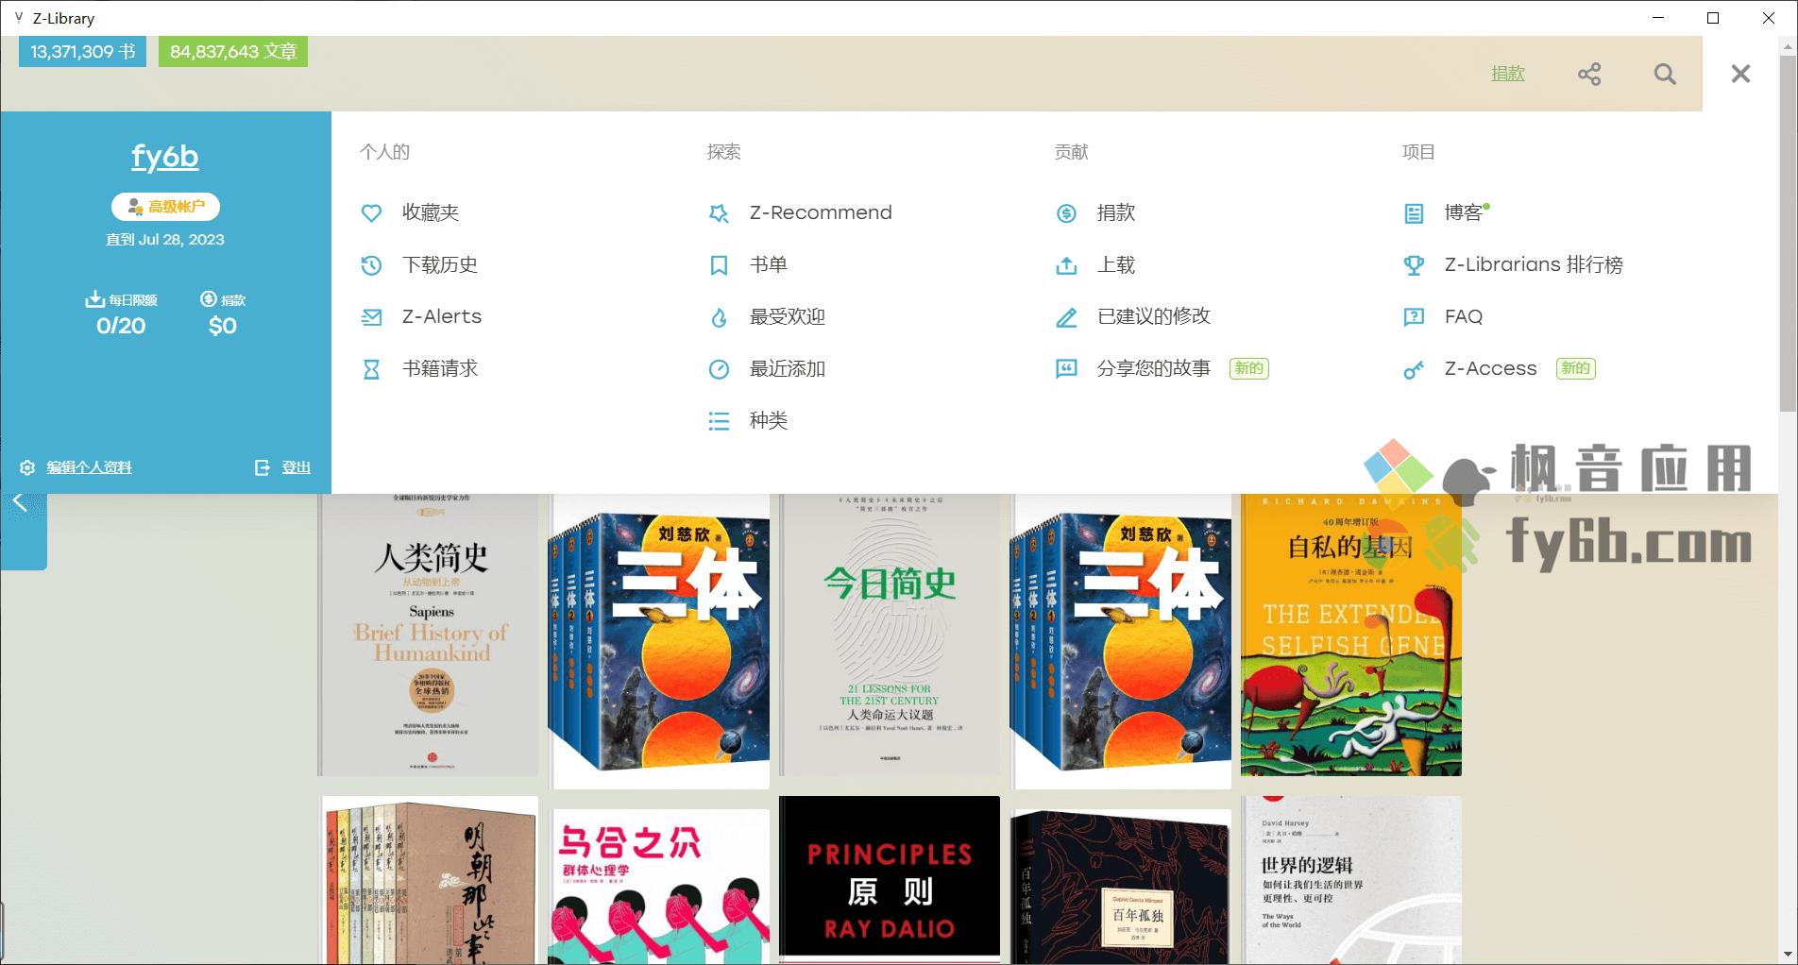
Task: Click the upload icon for 上载
Action: pos(1066,265)
